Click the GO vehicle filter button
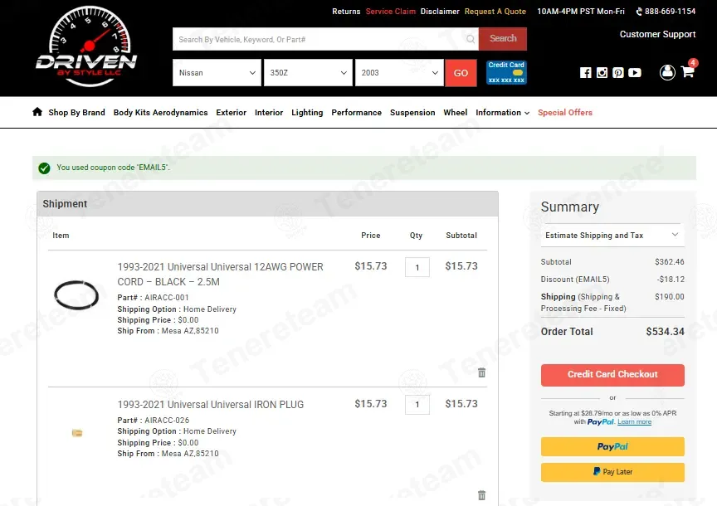Screen dimensions: 717x506 click(x=461, y=73)
